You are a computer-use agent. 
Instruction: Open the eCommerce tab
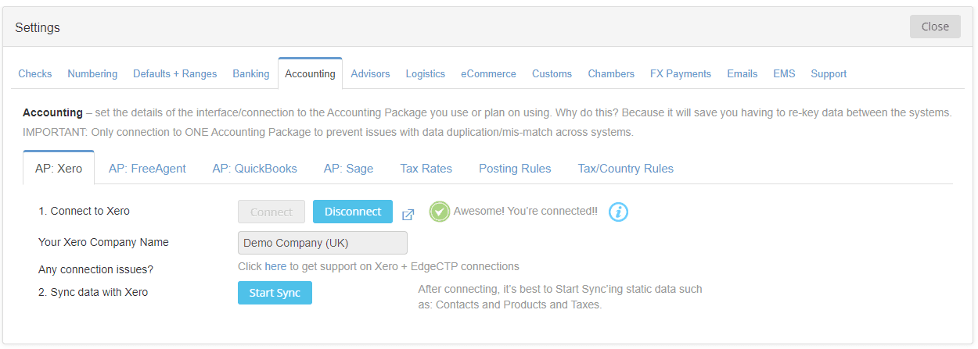[x=488, y=73]
